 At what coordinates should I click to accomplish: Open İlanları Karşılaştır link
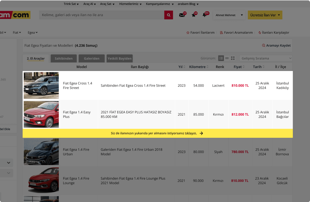[x=274, y=32]
